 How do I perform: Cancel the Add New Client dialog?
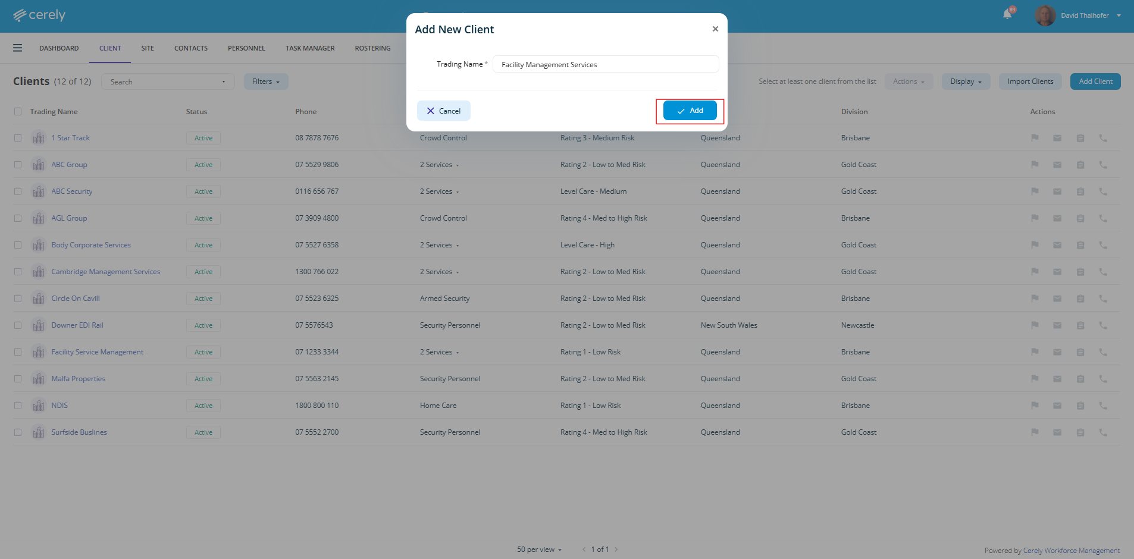click(444, 111)
